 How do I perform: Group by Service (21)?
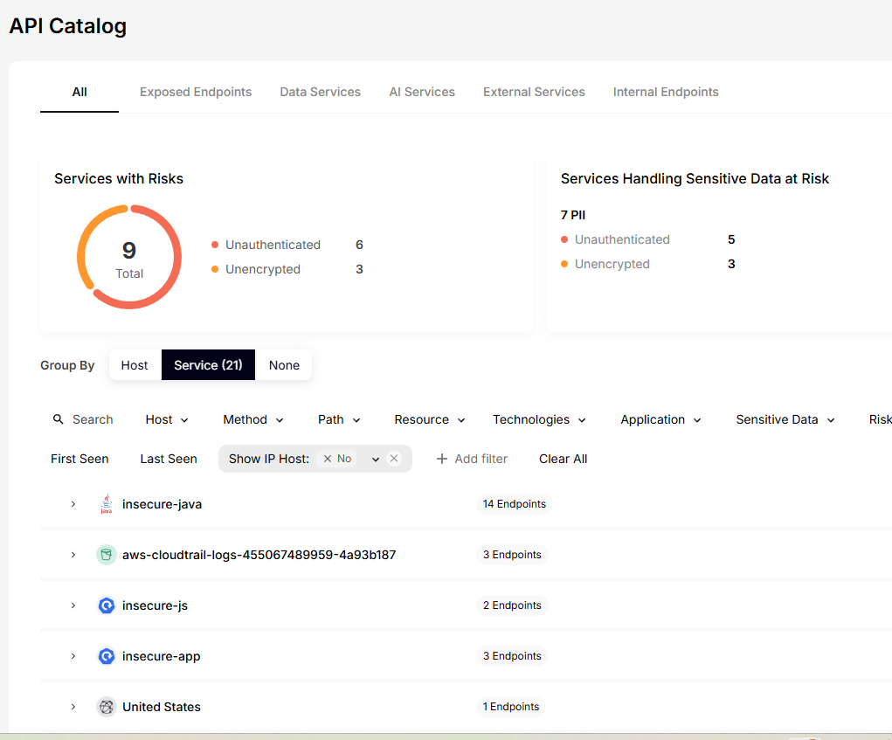point(208,365)
